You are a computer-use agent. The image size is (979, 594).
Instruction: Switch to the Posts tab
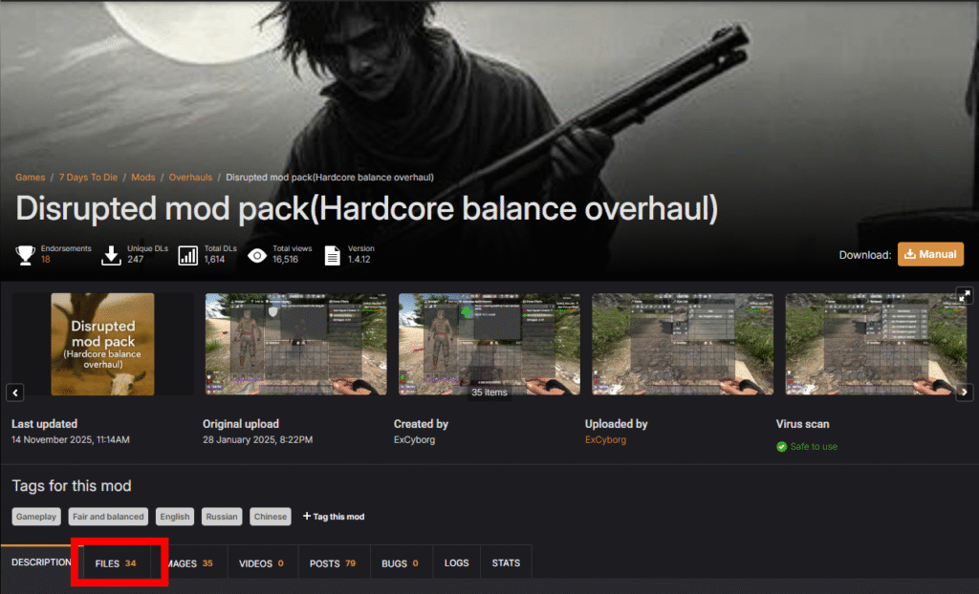coord(333,563)
